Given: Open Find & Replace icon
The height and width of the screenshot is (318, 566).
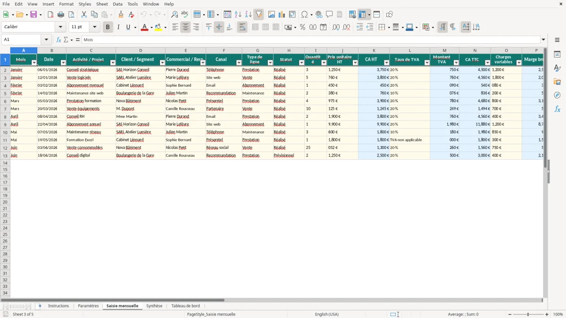Looking at the screenshot, I should click(175, 15).
